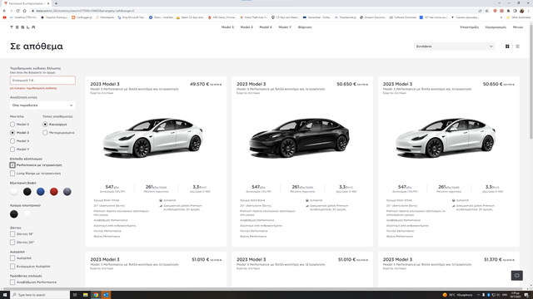Open Model X in the top navigation

[266, 27]
